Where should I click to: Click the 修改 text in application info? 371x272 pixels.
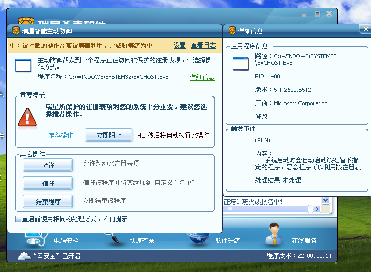[261, 117]
